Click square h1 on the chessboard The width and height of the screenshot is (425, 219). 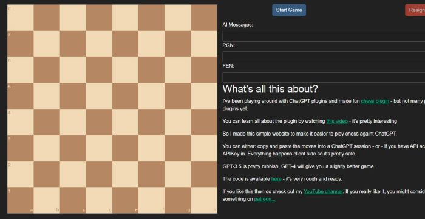[204, 200]
